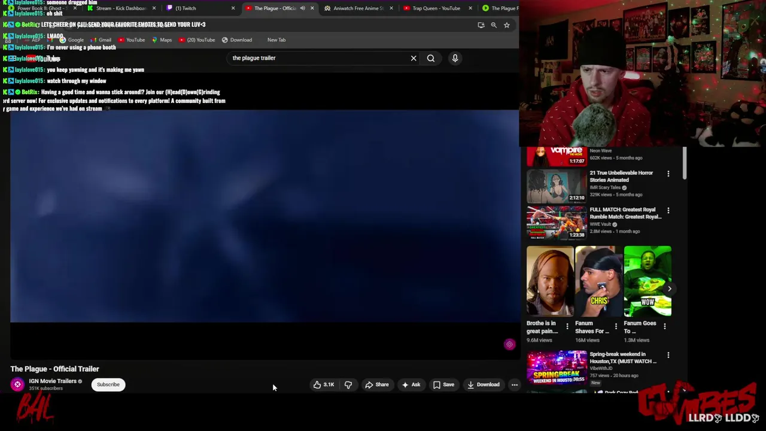Open the Gmail bookmark
This screenshot has width=766, height=431.
coord(101,40)
